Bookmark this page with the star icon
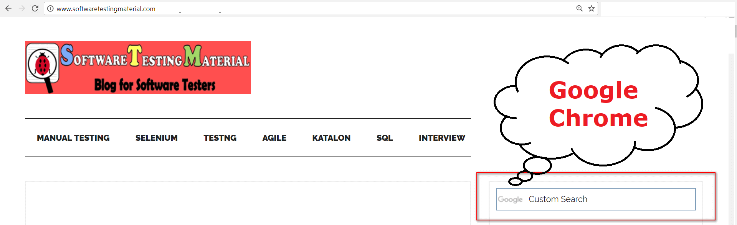 tap(592, 8)
